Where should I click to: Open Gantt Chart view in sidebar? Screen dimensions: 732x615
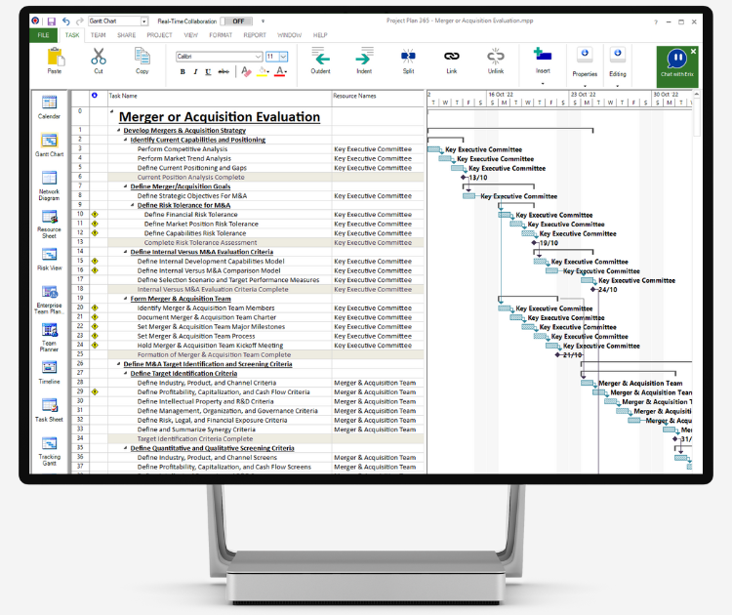49,144
